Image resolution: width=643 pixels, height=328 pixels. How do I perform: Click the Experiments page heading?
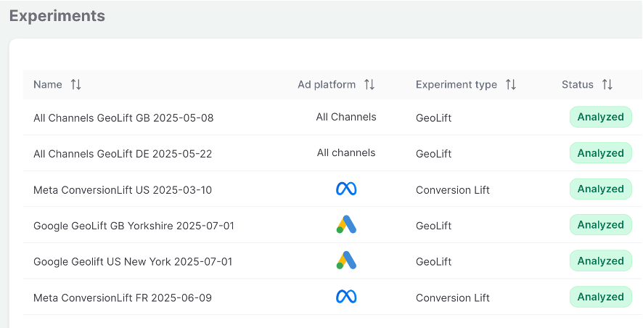57,16
